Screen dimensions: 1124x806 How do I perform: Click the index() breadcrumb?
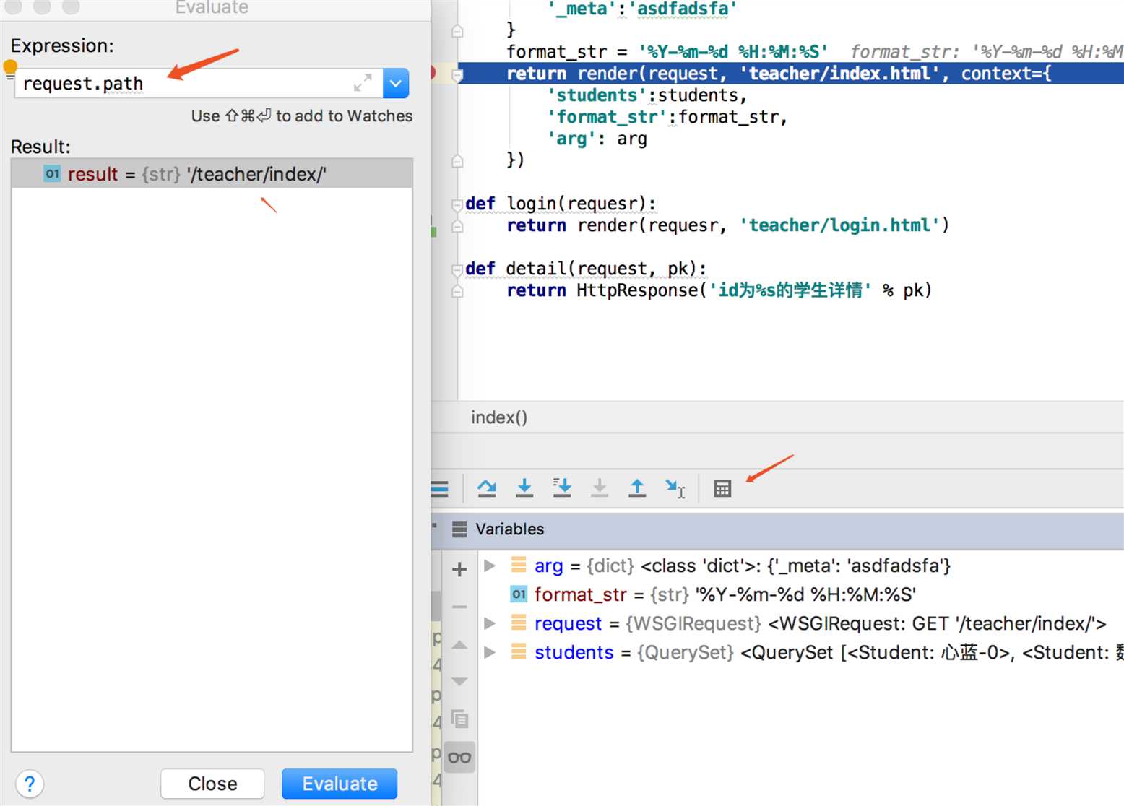click(x=499, y=417)
